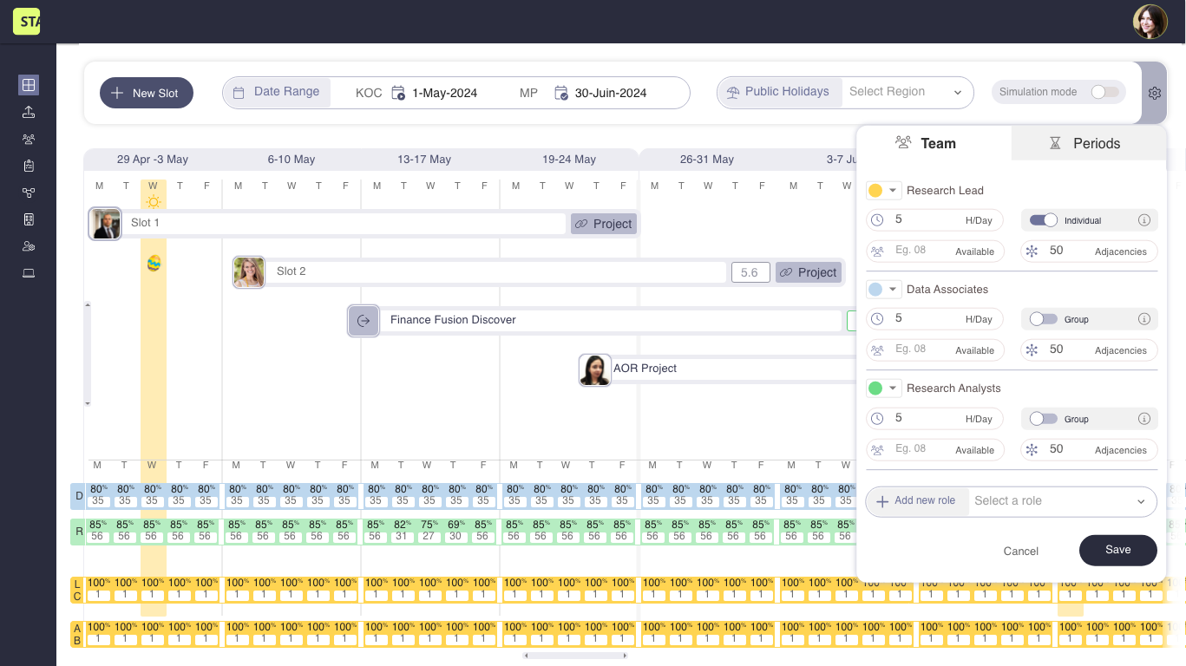Click the Save button
This screenshot has height=666, width=1186.
point(1117,550)
